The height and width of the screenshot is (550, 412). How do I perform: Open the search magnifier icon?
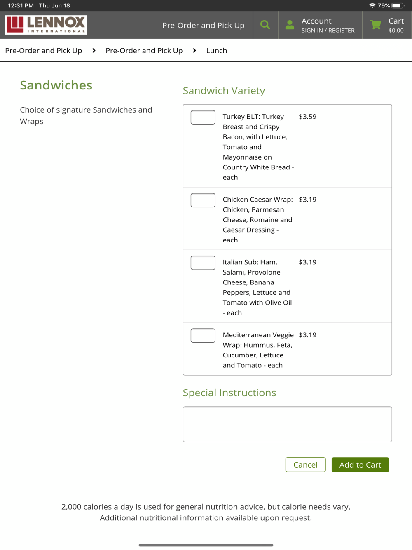265,25
